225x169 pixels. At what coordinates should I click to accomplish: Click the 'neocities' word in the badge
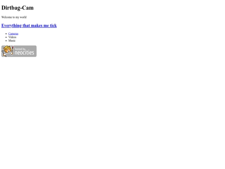pyautogui.click(x=25, y=53)
